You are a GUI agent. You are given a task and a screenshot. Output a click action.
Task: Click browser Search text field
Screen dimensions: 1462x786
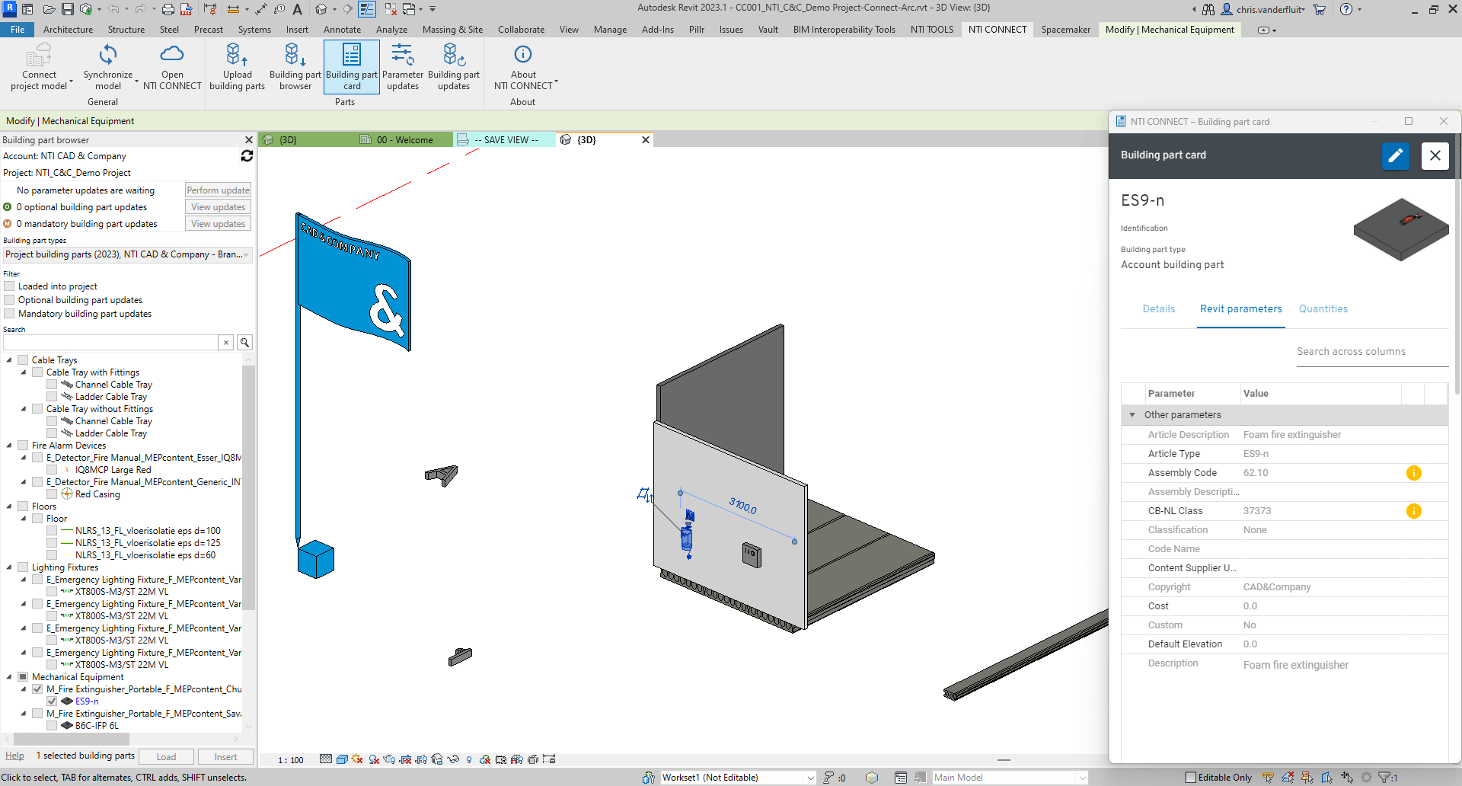coord(110,343)
